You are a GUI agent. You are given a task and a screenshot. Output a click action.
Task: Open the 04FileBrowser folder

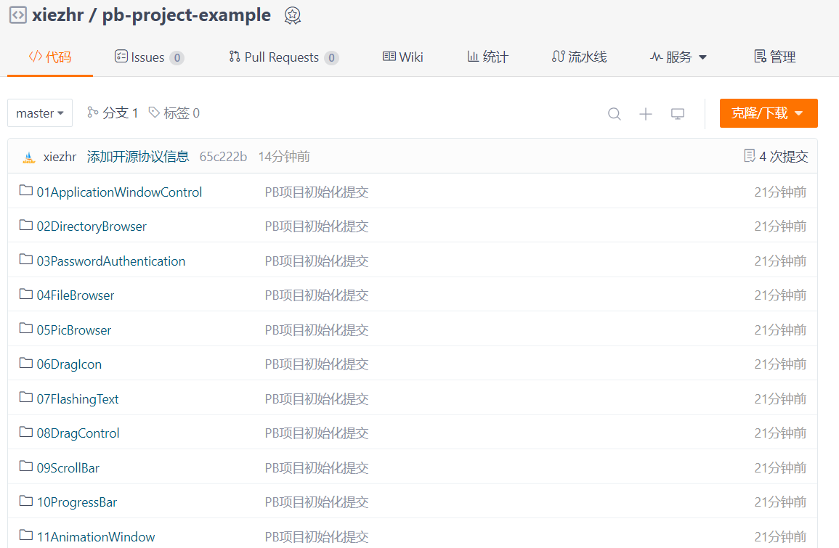coord(76,295)
